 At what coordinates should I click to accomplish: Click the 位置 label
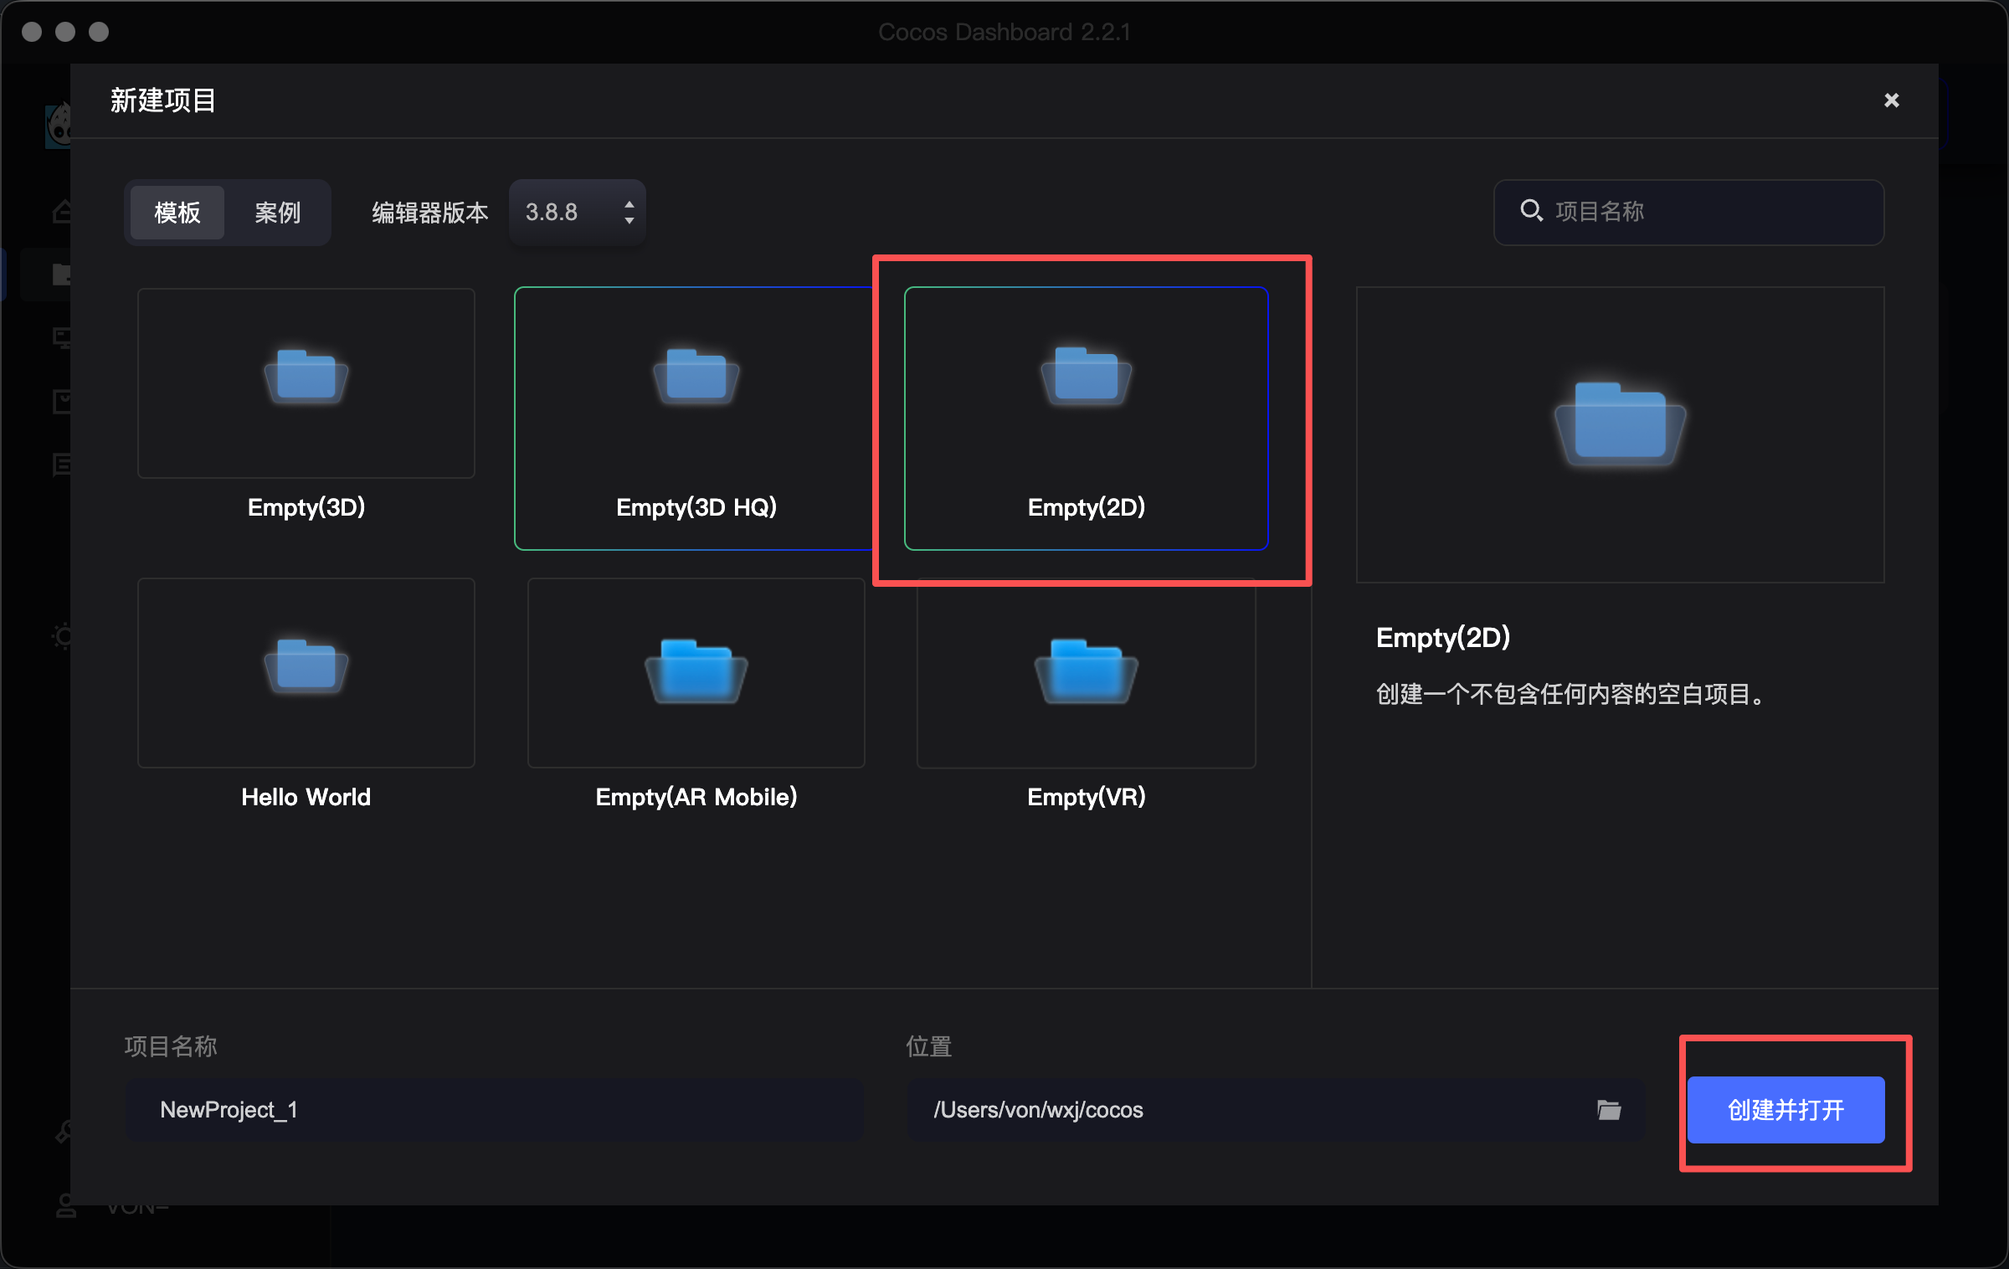[929, 1046]
